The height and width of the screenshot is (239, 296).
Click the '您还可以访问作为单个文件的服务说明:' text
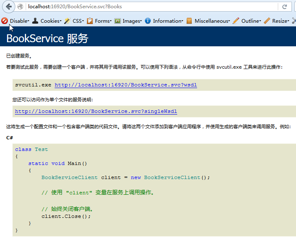53,100
